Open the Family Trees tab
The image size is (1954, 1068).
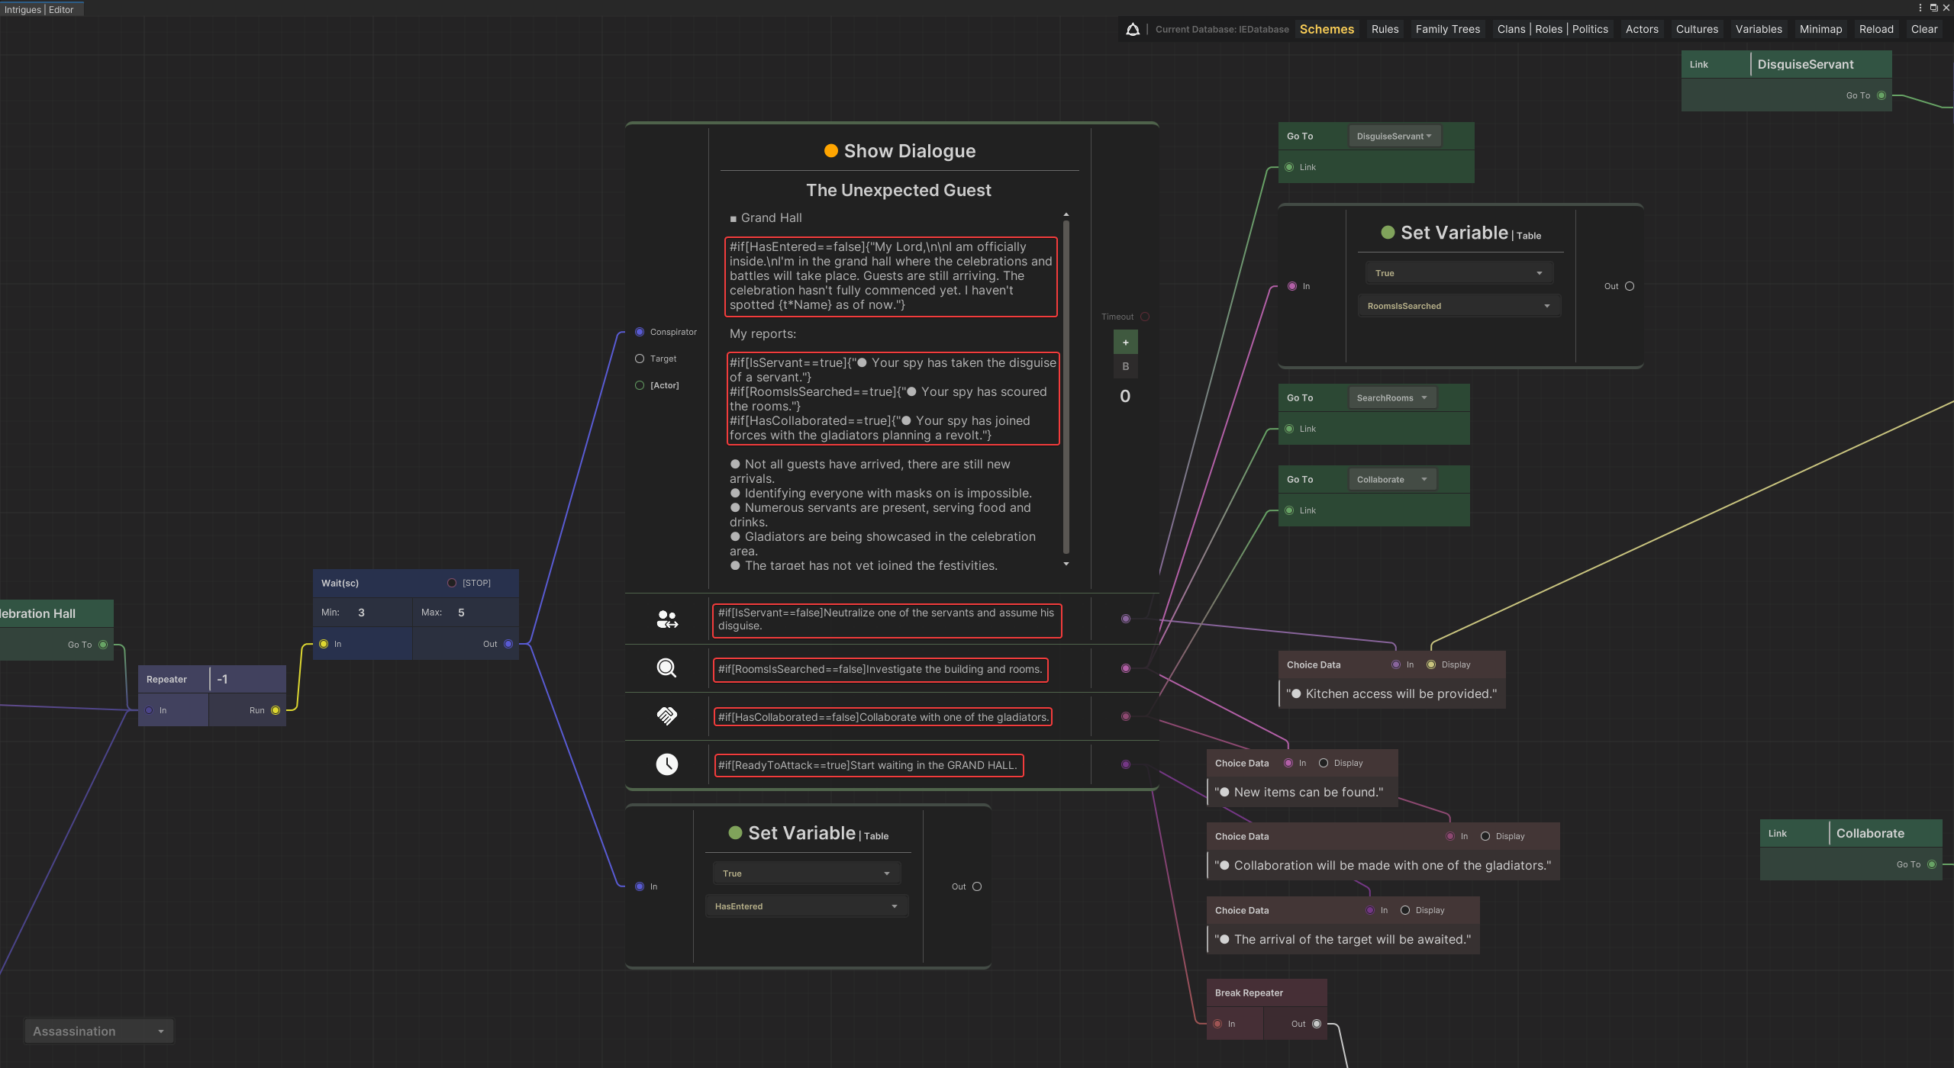pos(1447,29)
